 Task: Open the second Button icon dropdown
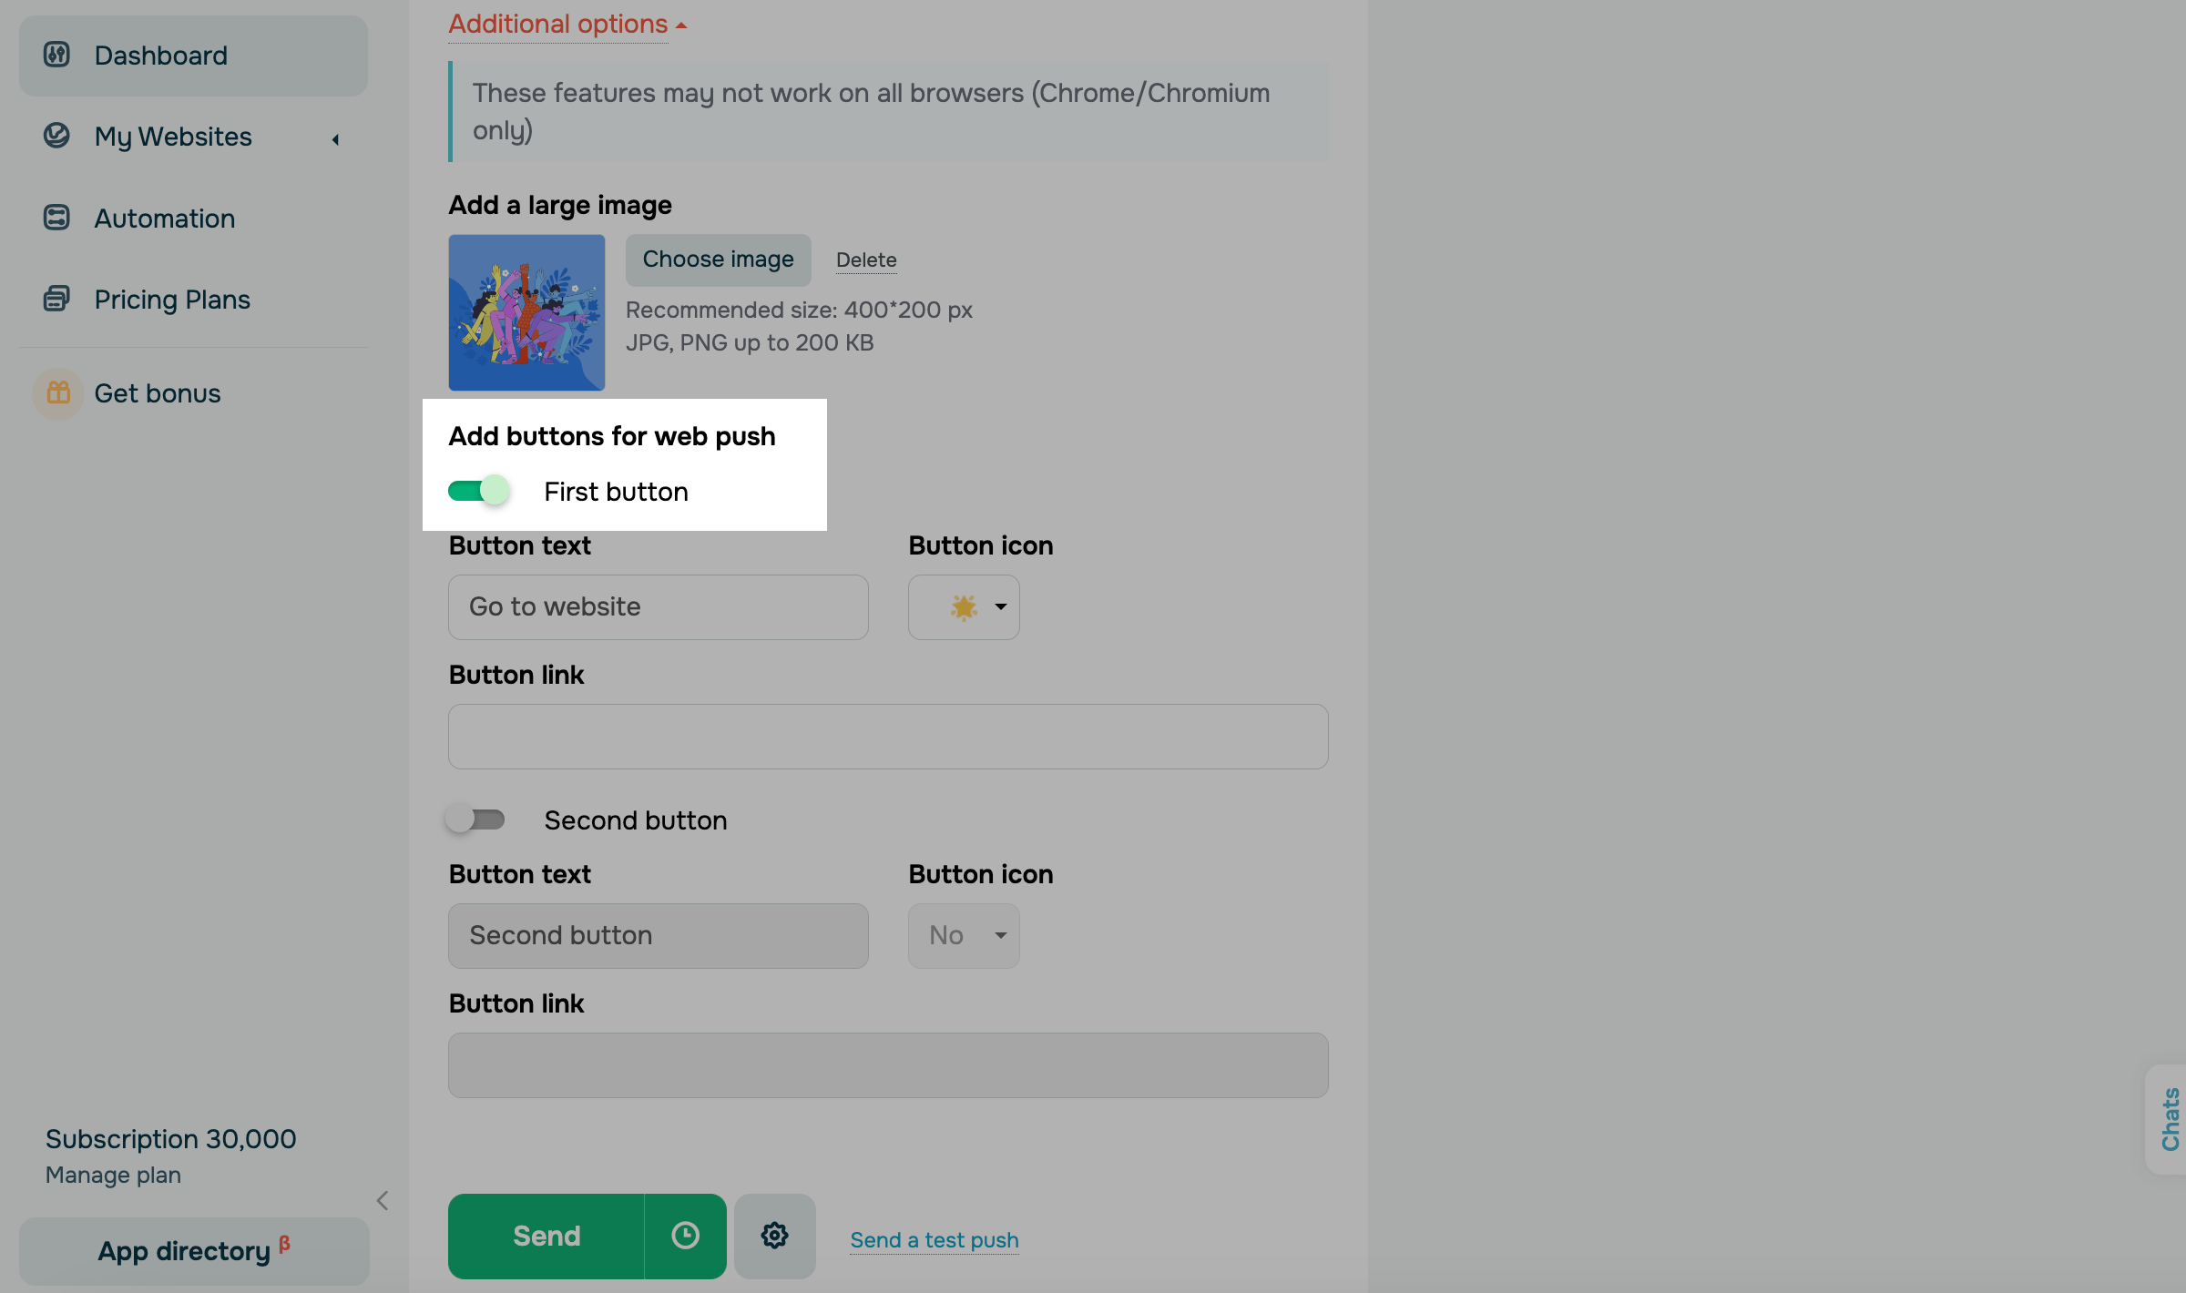coord(964,935)
